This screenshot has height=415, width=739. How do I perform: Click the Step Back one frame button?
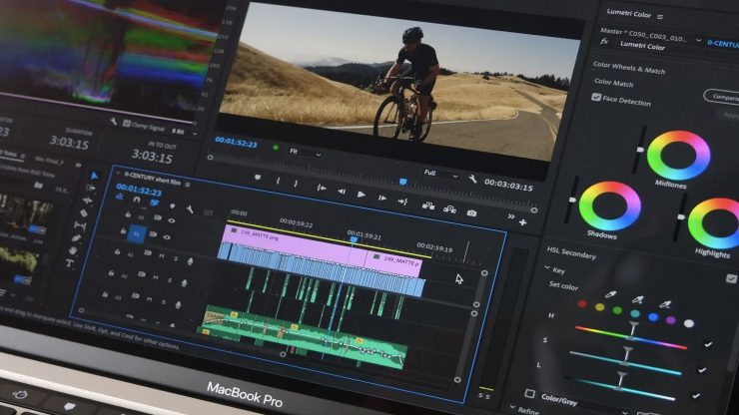coord(343,191)
